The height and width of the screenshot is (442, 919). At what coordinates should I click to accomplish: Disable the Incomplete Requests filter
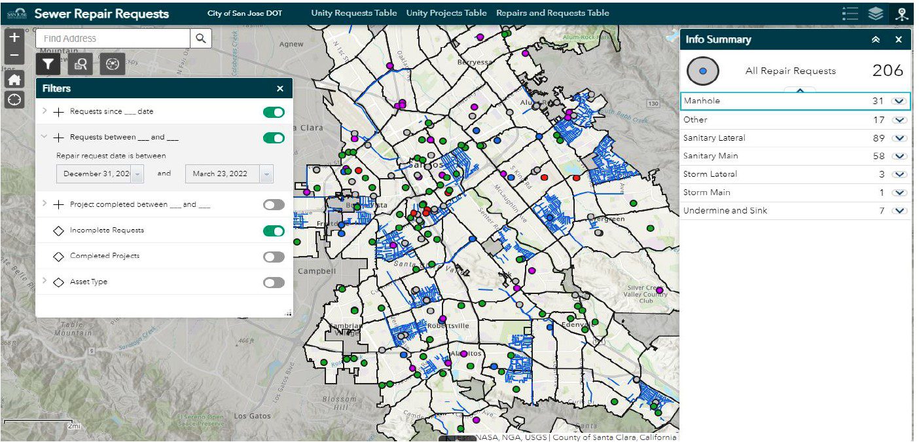click(274, 230)
